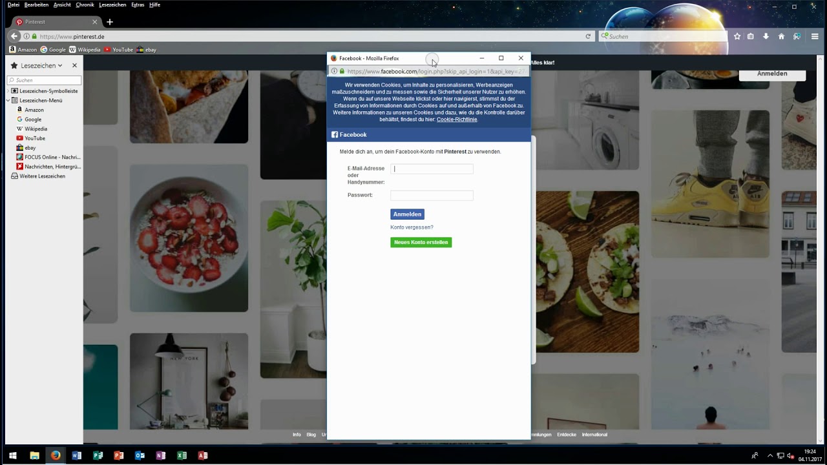
Task: Bookmark this page with the star icon
Action: (737, 36)
